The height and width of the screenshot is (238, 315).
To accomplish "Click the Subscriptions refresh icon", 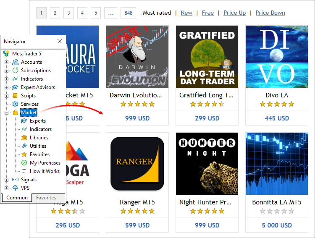I will point(16,71).
